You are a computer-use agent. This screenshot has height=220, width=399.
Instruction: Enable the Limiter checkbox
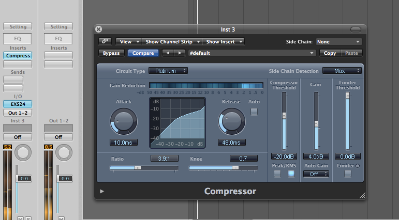(x=348, y=174)
